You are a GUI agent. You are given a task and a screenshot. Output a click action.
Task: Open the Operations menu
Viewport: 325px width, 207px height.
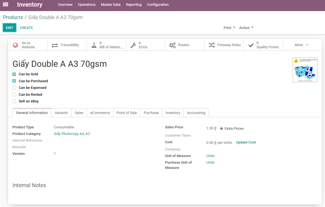coord(87,5)
